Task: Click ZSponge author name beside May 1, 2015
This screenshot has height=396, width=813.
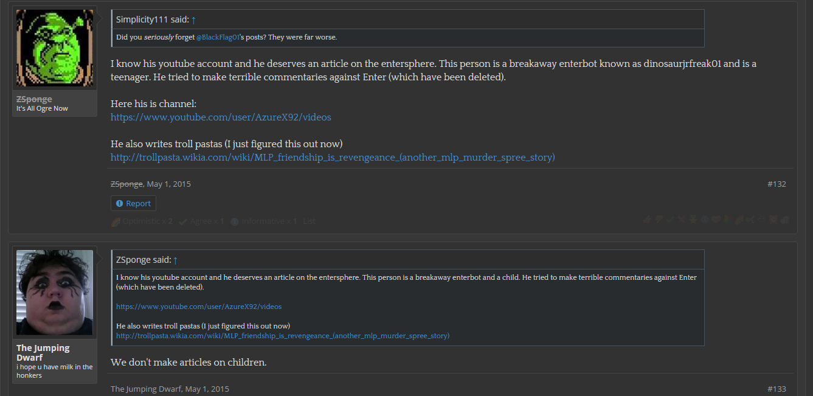Action: 126,184
